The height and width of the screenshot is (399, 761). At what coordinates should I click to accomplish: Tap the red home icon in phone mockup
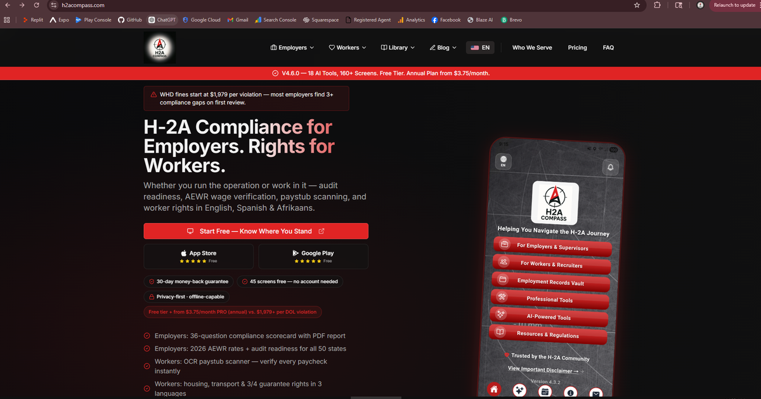click(x=493, y=389)
